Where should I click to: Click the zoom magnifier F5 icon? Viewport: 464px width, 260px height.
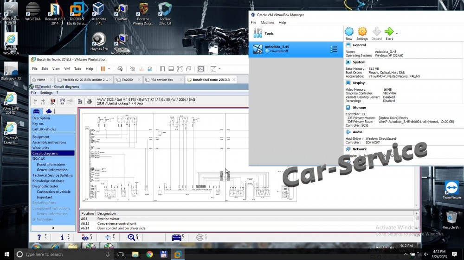(x=131, y=237)
